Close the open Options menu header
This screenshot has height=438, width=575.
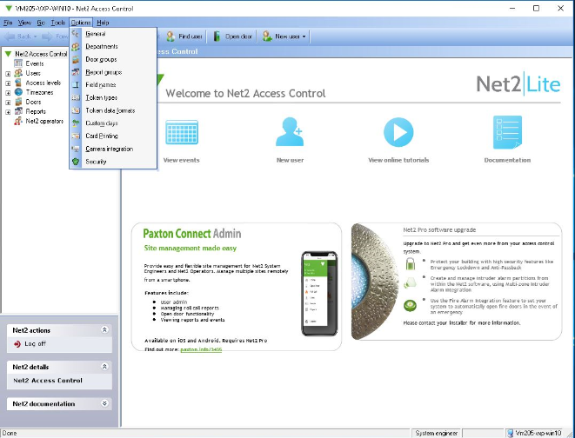(81, 23)
